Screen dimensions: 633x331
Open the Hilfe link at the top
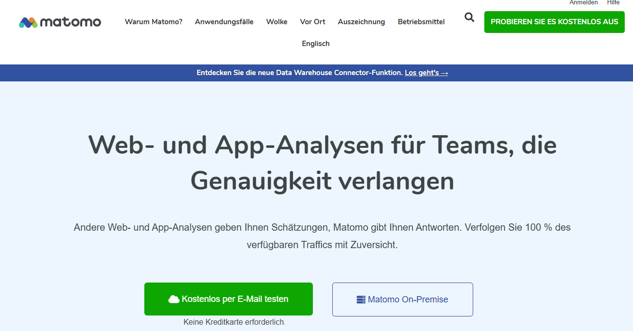613,2
